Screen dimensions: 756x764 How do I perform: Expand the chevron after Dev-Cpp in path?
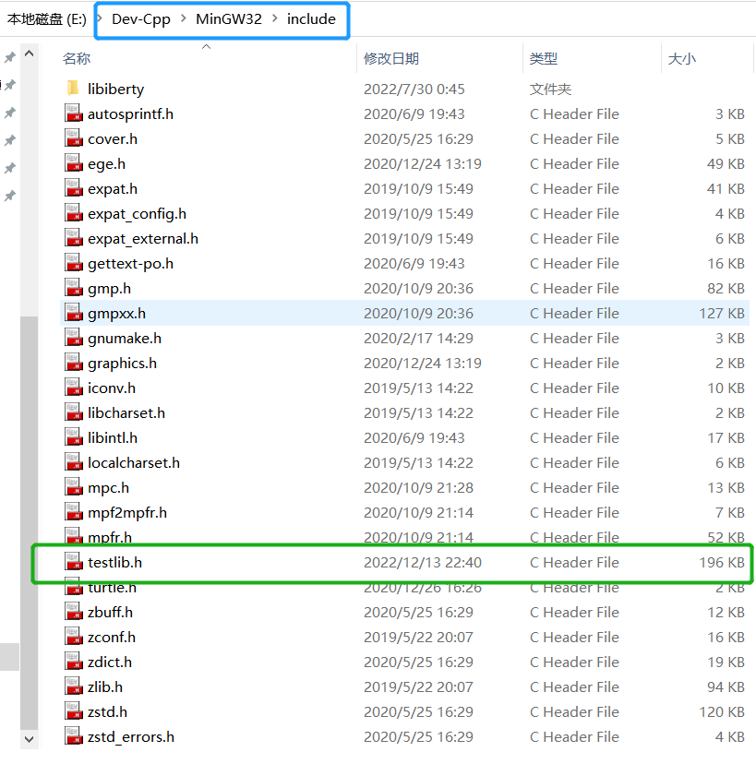point(184,18)
